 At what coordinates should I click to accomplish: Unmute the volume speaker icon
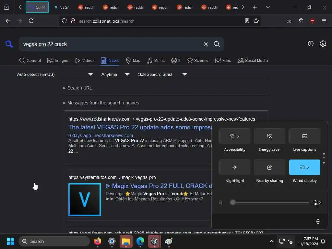[x=221, y=203]
